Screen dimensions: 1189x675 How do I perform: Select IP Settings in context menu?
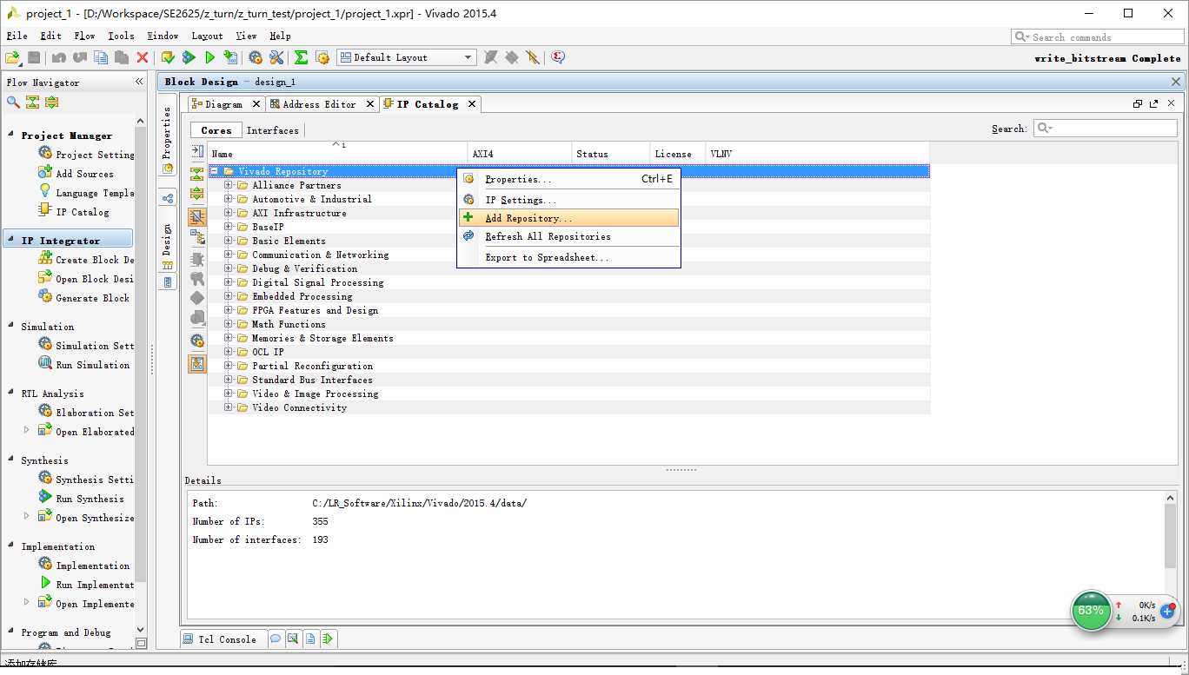(x=568, y=200)
